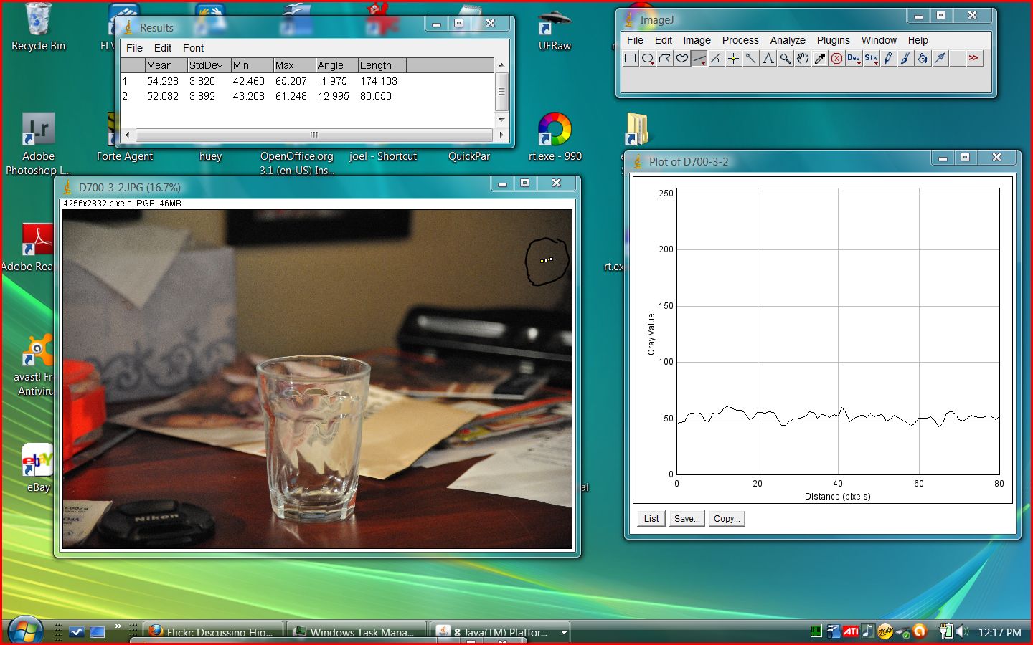Open ImageJ Image menu
The height and width of the screenshot is (645, 1033).
697,40
